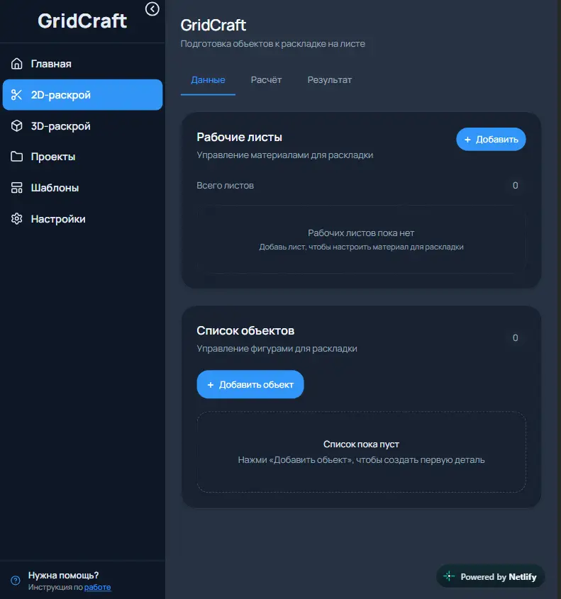Image resolution: width=561 pixels, height=599 pixels.
Task: Click the Всего листов count value 0
Action: tap(515, 185)
